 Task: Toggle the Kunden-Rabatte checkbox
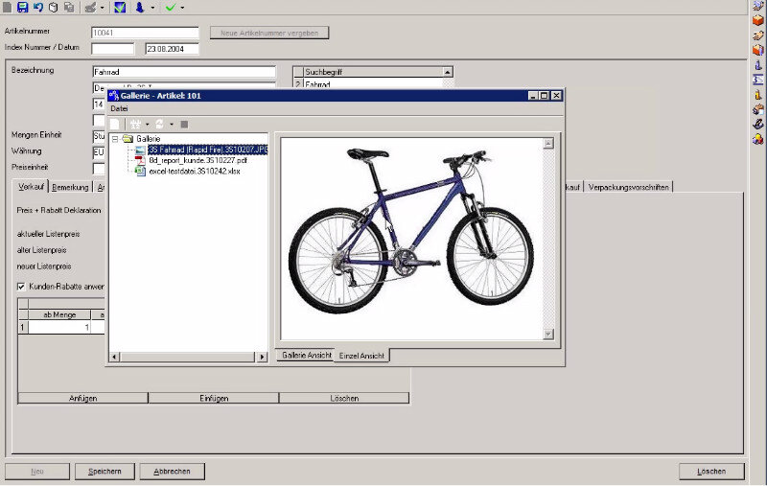point(21,286)
